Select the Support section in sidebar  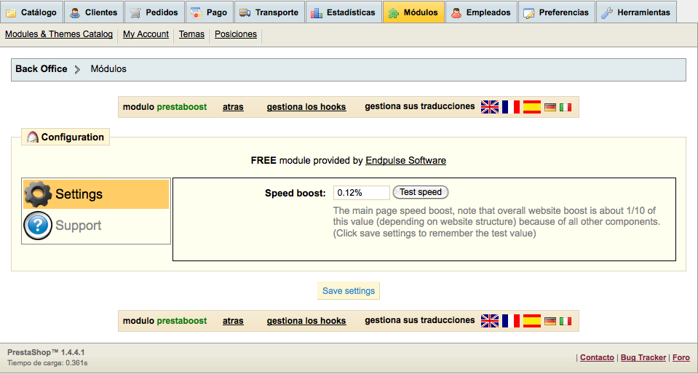coord(96,226)
